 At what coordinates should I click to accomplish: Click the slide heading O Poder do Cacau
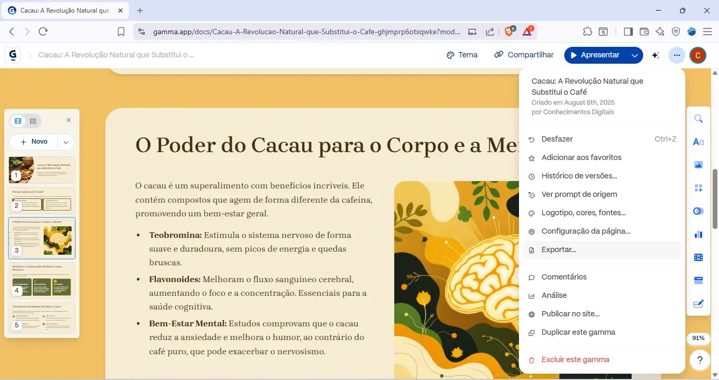click(326, 145)
